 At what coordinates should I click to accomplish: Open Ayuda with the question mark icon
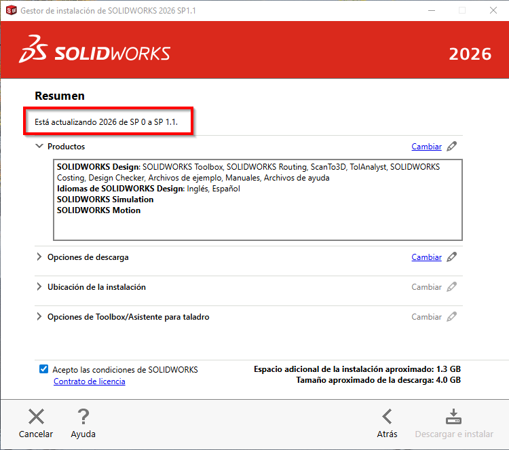[83, 417]
